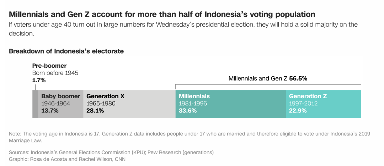Click the Graphic credit line for CNN

67,159
